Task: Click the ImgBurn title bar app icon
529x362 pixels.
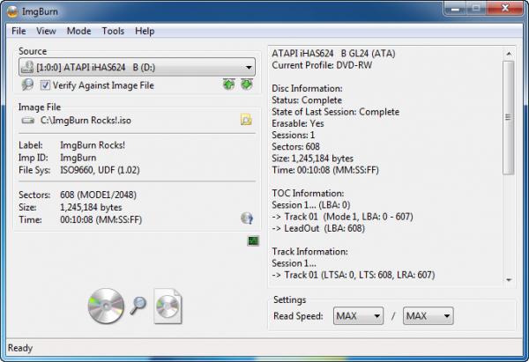Action: 12,11
